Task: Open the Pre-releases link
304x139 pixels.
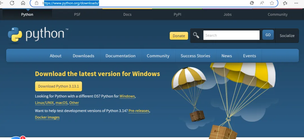Action: (x=139, y=111)
